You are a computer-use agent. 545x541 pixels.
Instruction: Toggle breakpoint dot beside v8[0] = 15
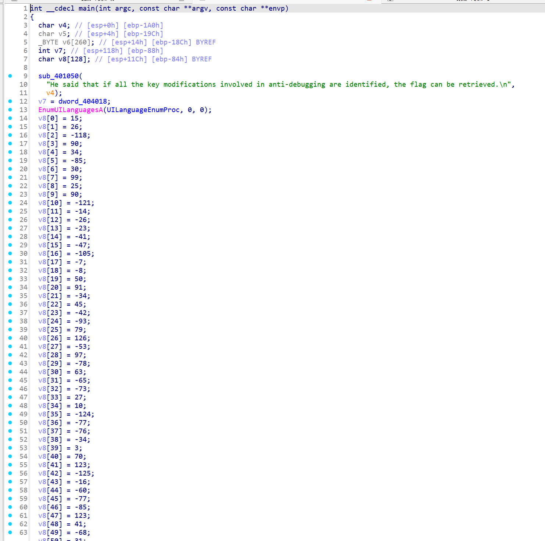(x=10, y=118)
